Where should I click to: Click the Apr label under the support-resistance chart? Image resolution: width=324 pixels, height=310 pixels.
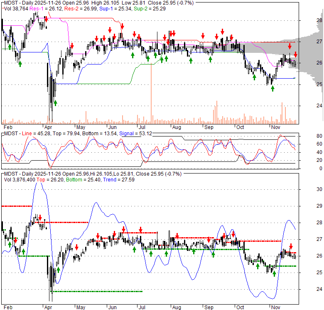pos(48,127)
